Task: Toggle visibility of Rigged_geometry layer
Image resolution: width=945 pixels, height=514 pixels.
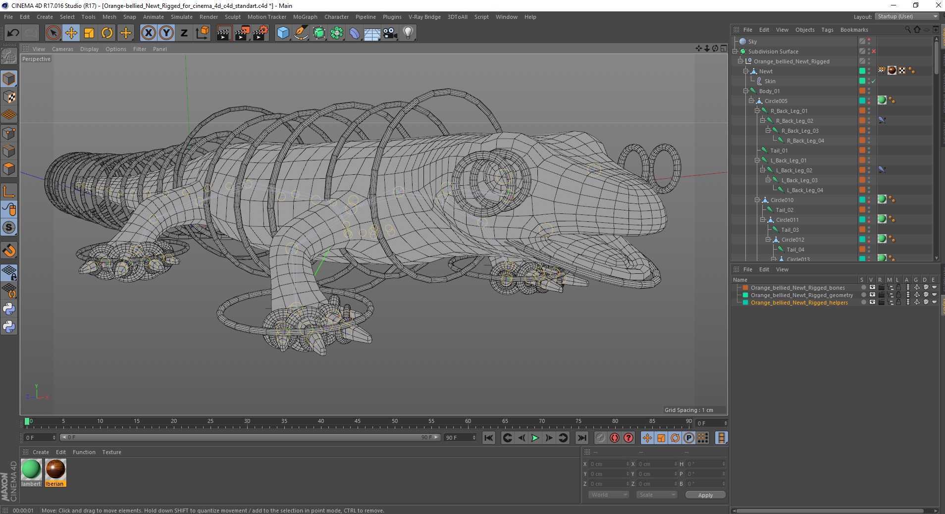Action: click(x=872, y=295)
